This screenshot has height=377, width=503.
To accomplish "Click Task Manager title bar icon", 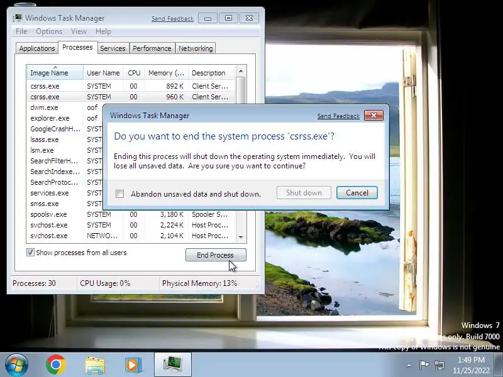I will (18, 18).
